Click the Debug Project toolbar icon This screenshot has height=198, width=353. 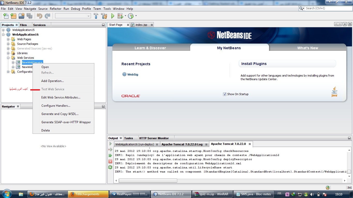[x=121, y=16]
